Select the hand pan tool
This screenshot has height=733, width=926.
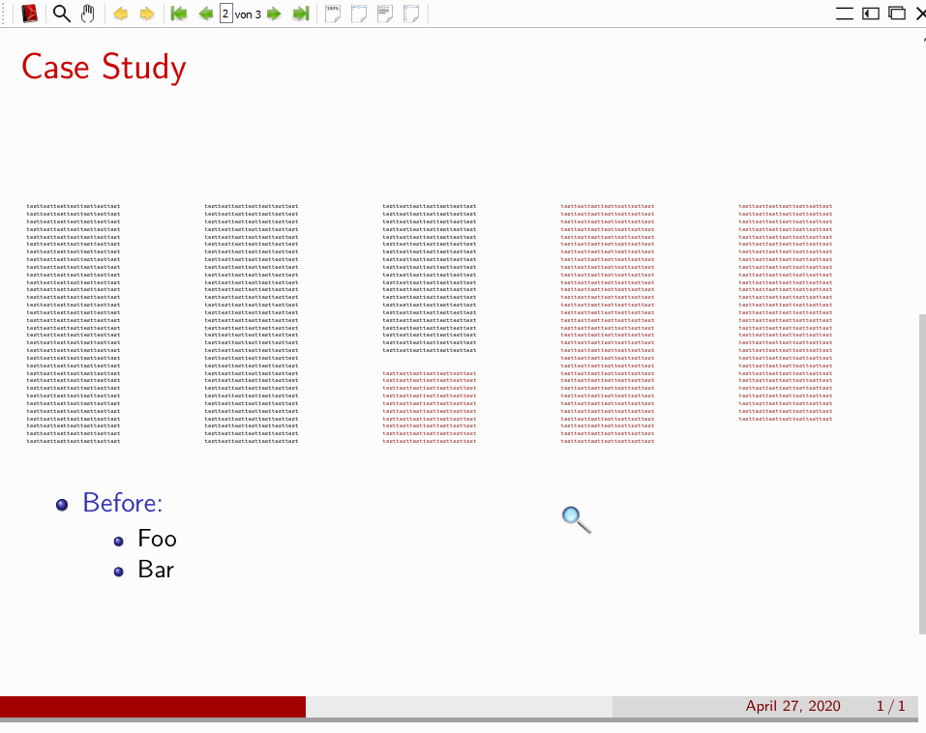87,14
